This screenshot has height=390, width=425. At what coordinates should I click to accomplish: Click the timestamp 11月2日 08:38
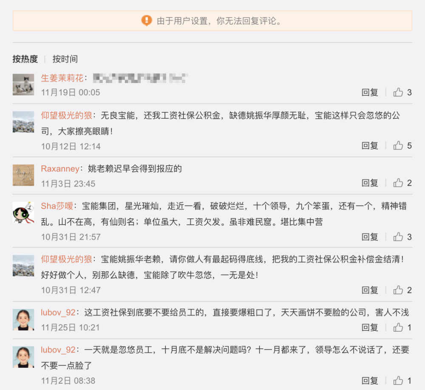tap(68, 381)
